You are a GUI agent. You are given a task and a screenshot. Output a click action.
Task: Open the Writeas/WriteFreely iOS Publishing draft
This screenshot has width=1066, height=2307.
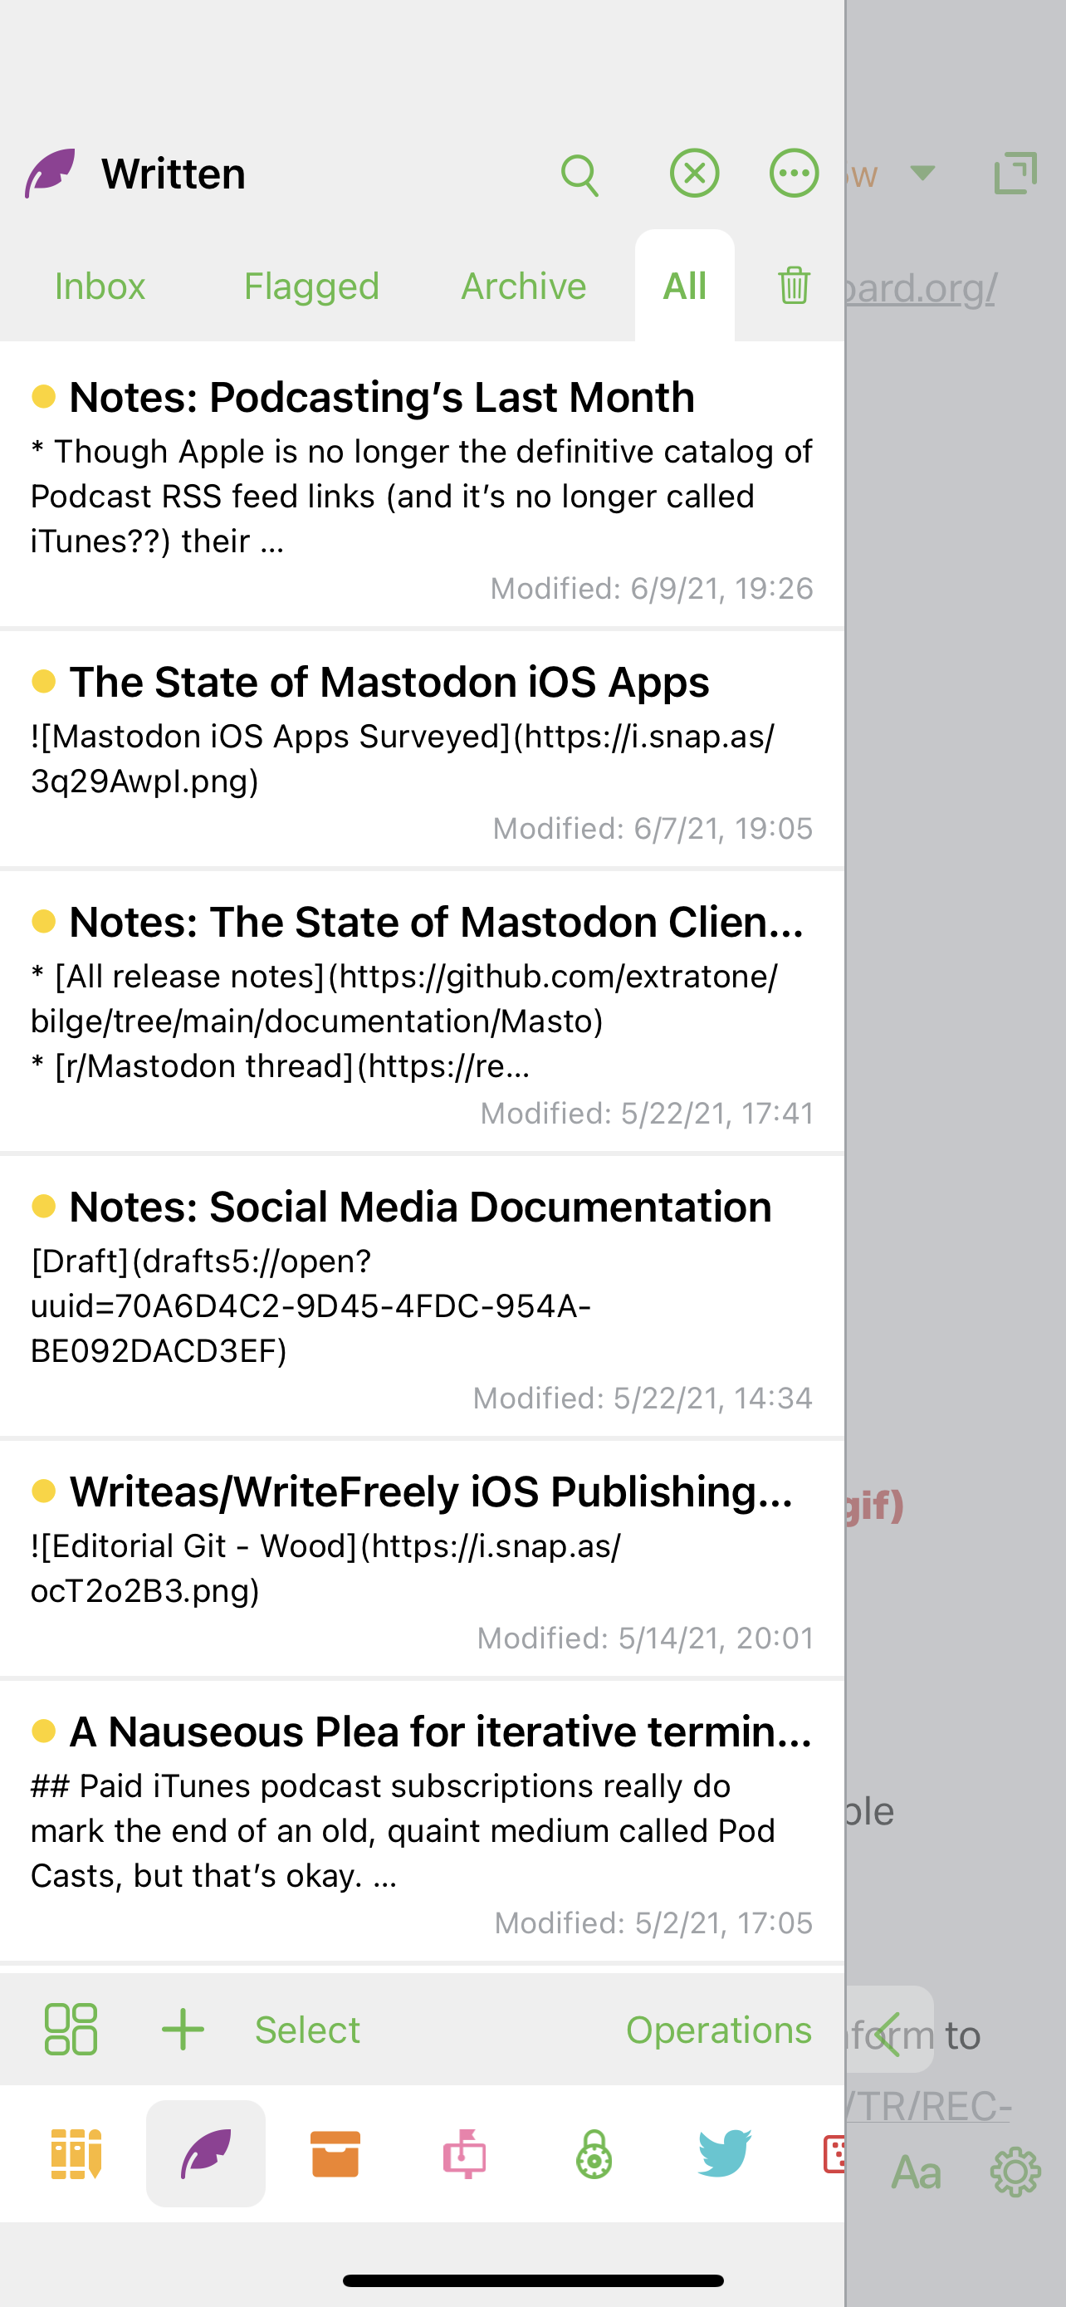422,1560
